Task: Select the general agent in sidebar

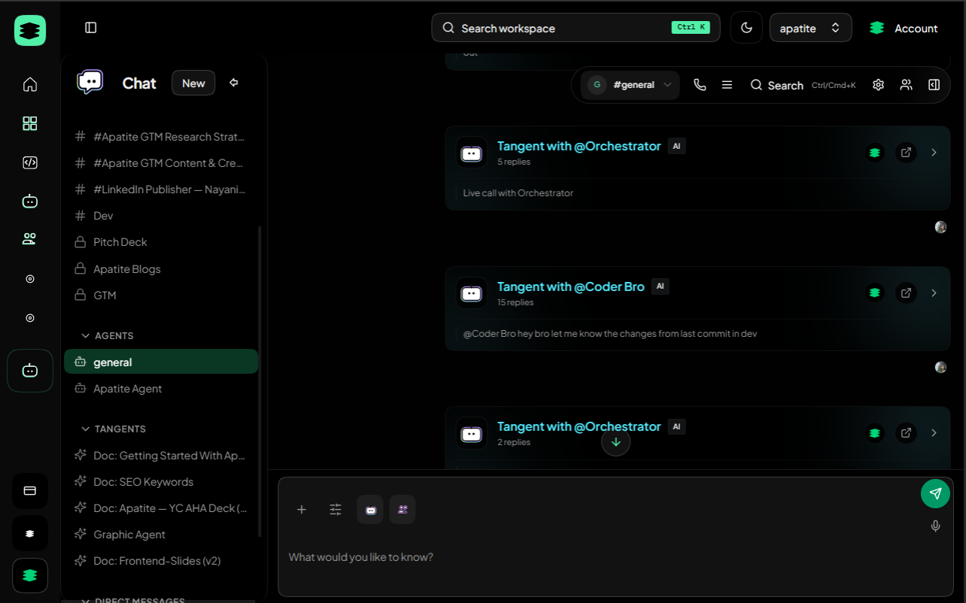Action: tap(161, 362)
